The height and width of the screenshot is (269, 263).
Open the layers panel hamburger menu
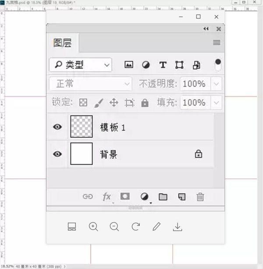tap(216, 42)
